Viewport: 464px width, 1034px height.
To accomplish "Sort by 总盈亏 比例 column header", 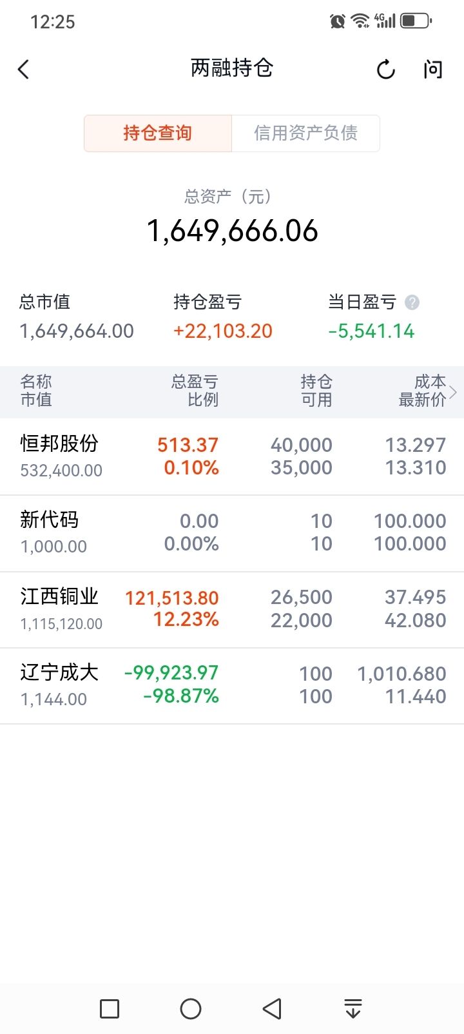I will click(x=195, y=391).
